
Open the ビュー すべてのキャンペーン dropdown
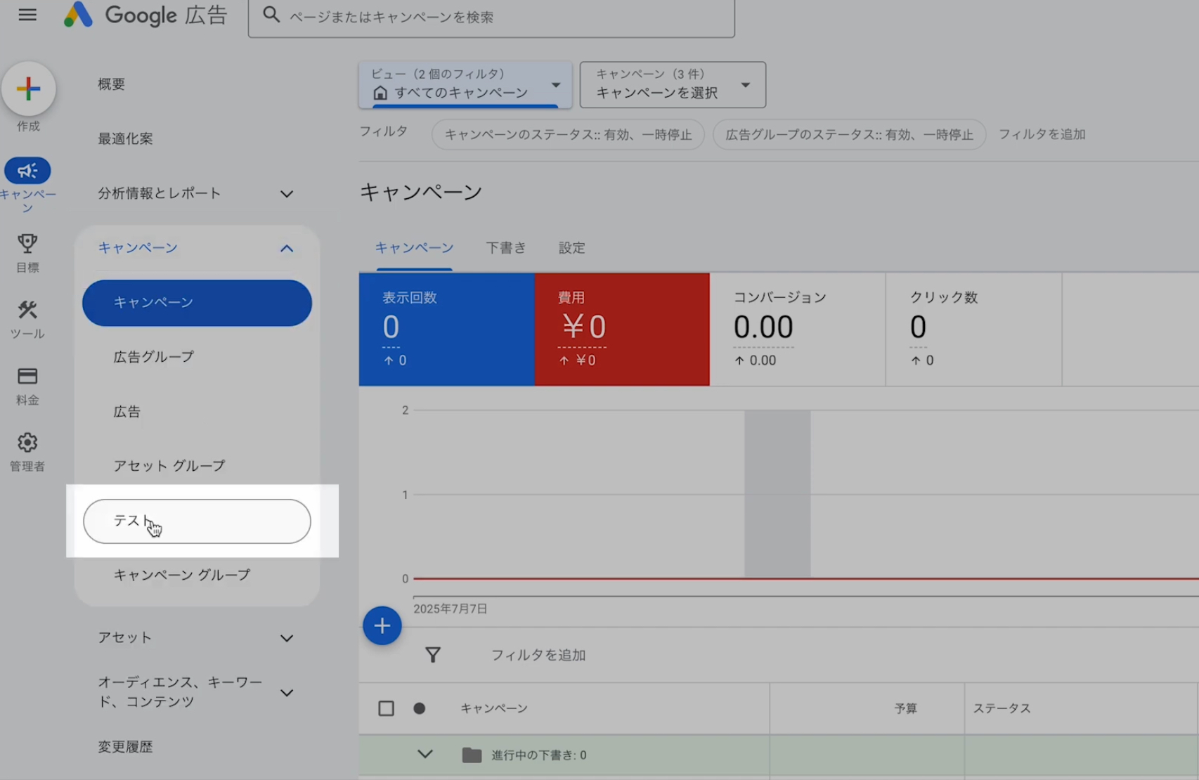point(465,84)
